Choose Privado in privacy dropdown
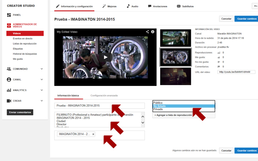258x161 pixels. pos(184,109)
